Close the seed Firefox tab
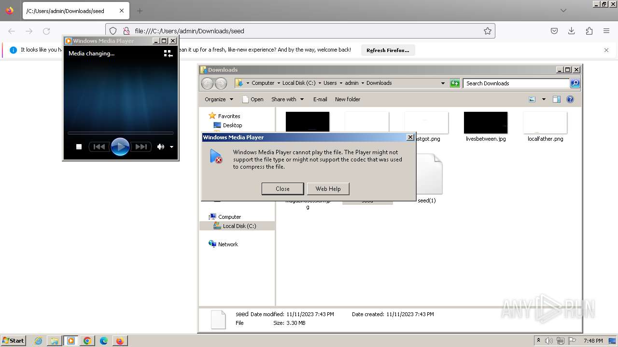 [122, 11]
